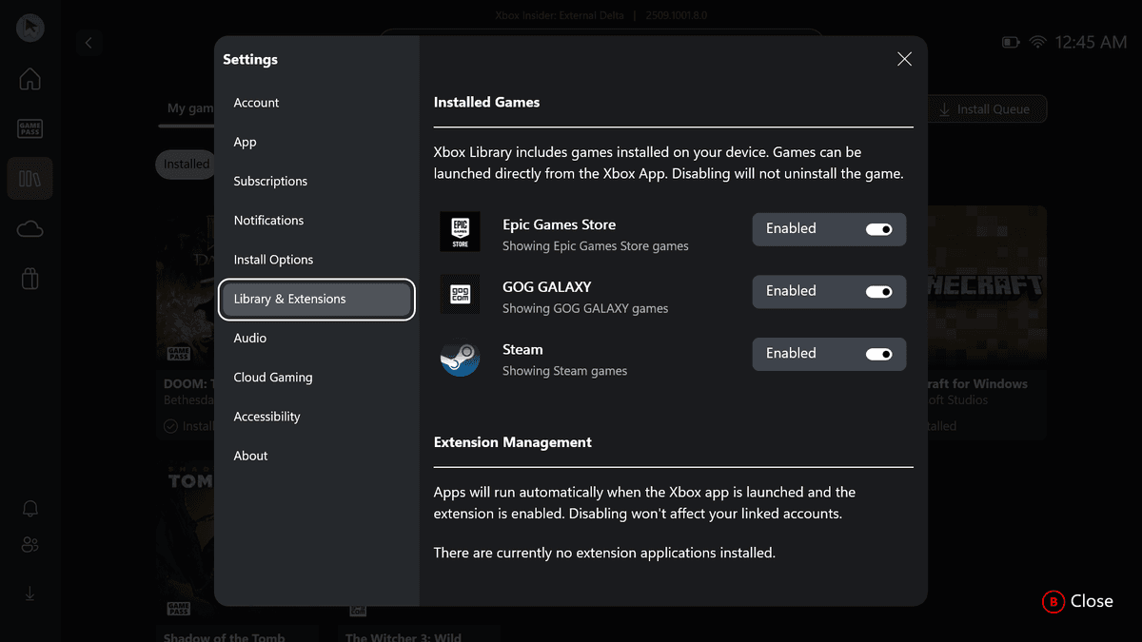Viewport: 1142px width, 642px height.
Task: Open the friends icon in sidebar
Action: [30, 545]
